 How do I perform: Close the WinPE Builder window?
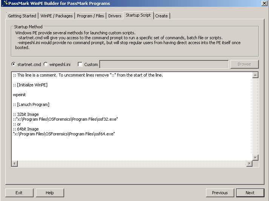[264, 3]
